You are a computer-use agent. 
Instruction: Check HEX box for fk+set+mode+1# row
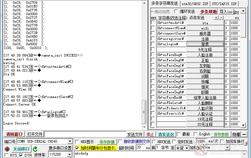pos(153,23)
